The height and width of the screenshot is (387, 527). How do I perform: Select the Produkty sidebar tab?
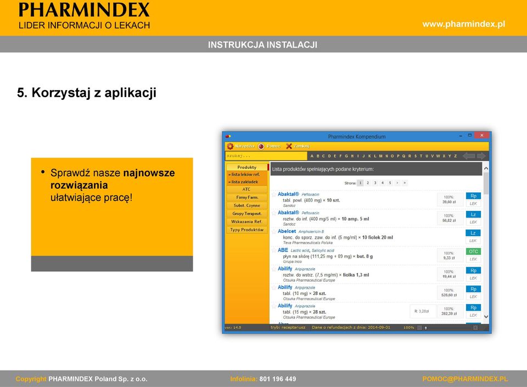246,167
